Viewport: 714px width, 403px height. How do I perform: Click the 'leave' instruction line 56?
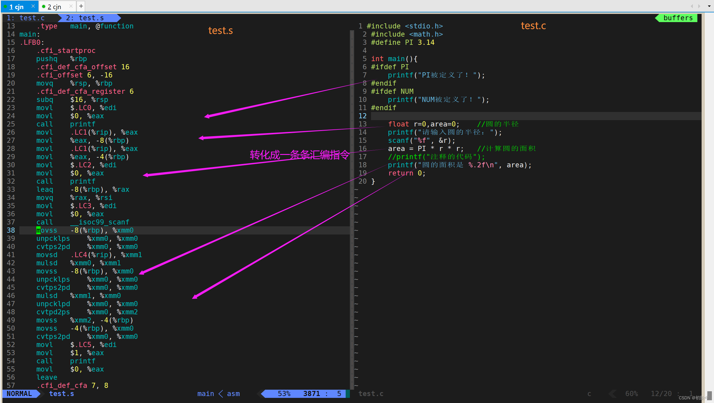click(x=47, y=377)
